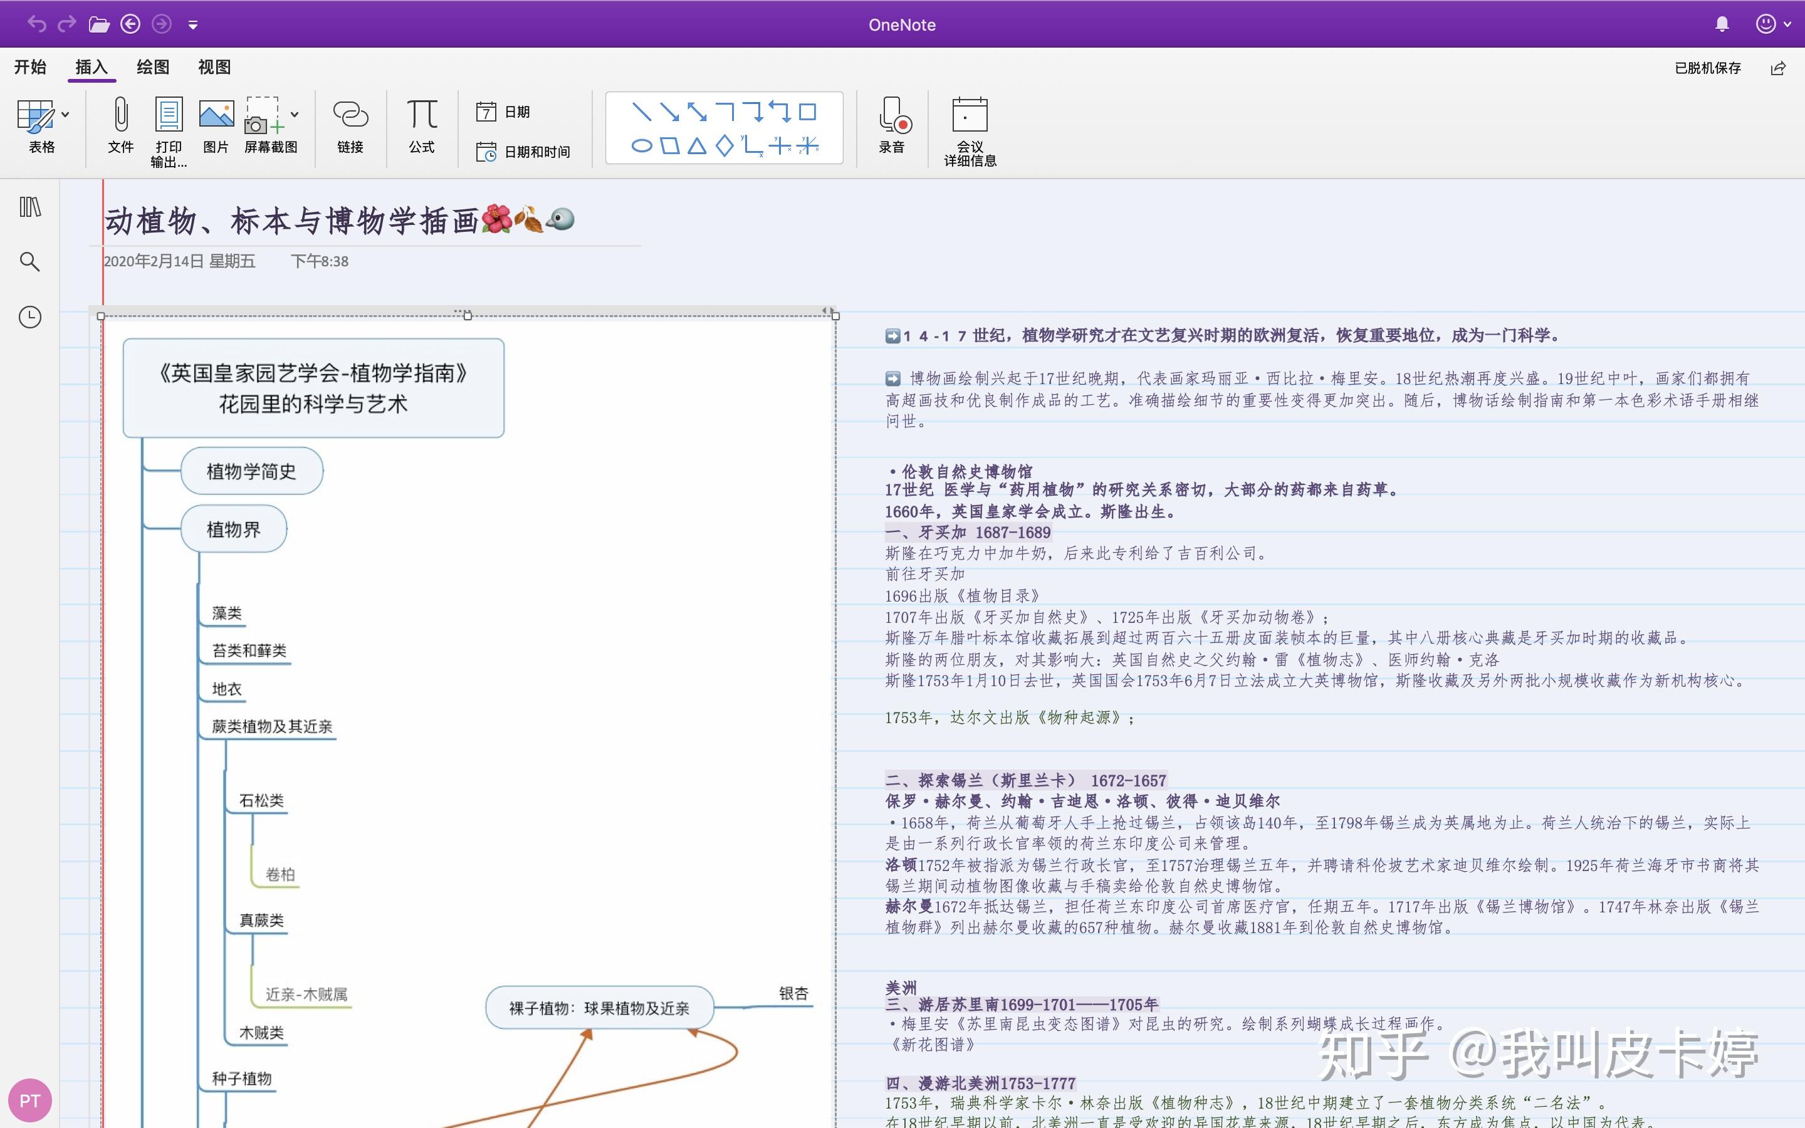Click the heading 二、探索锡兰（斯里兰卡）
1805x1128 pixels.
pos(1025,780)
